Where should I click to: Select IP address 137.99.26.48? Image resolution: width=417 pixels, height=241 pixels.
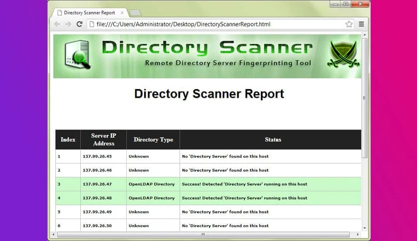[x=97, y=198]
